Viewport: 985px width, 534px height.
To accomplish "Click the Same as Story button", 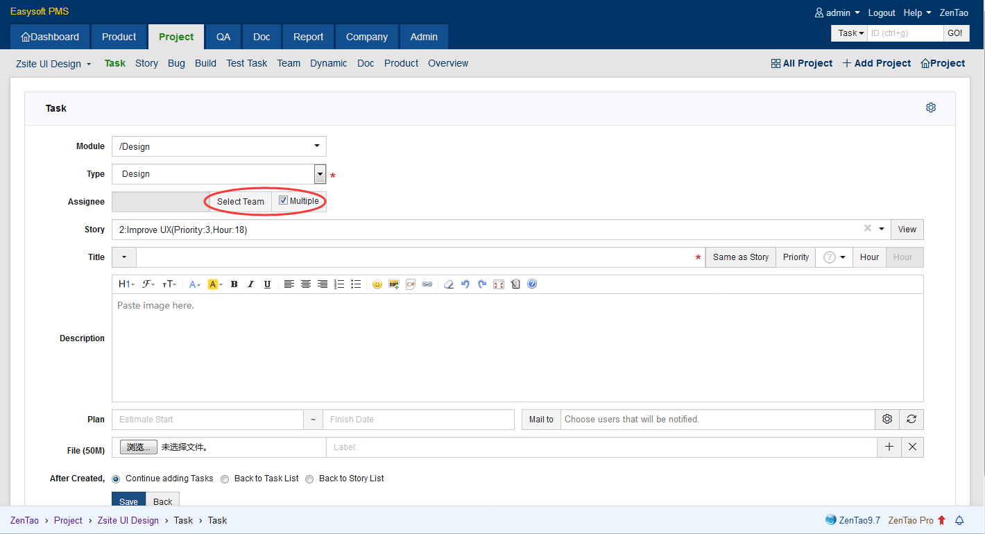I will pyautogui.click(x=740, y=257).
